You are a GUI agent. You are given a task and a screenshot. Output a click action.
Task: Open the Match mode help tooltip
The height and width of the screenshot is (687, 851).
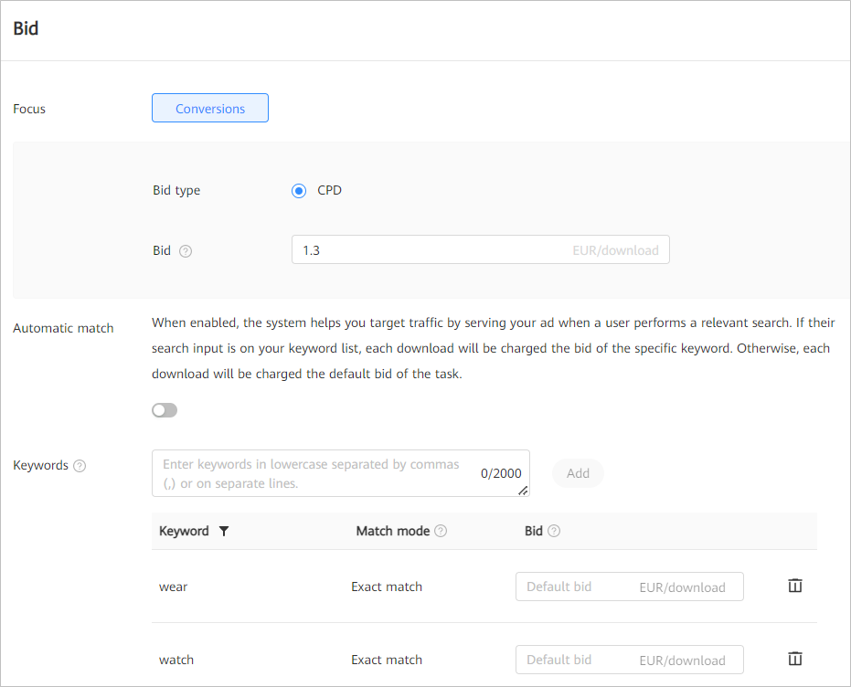point(441,531)
